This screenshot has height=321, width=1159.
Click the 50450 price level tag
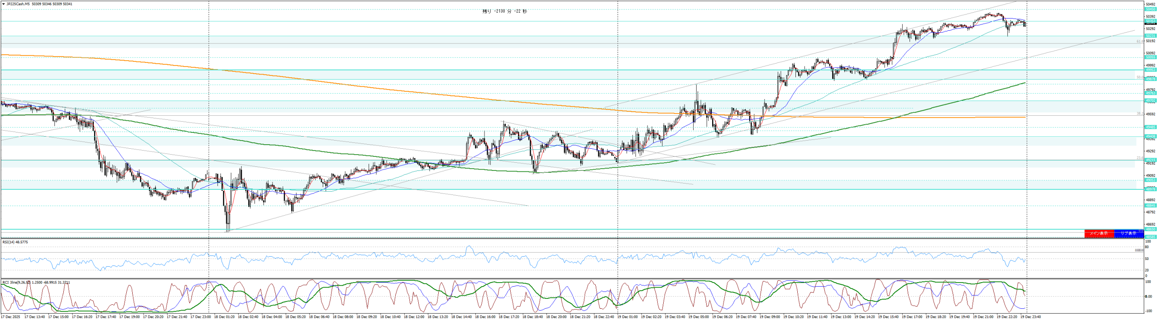pyautogui.click(x=1150, y=9)
